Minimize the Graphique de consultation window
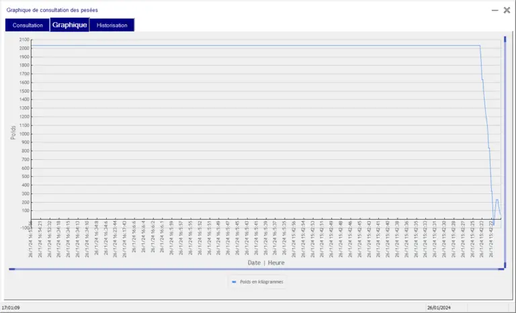Screen dimensions: 516x313 pos(494,10)
